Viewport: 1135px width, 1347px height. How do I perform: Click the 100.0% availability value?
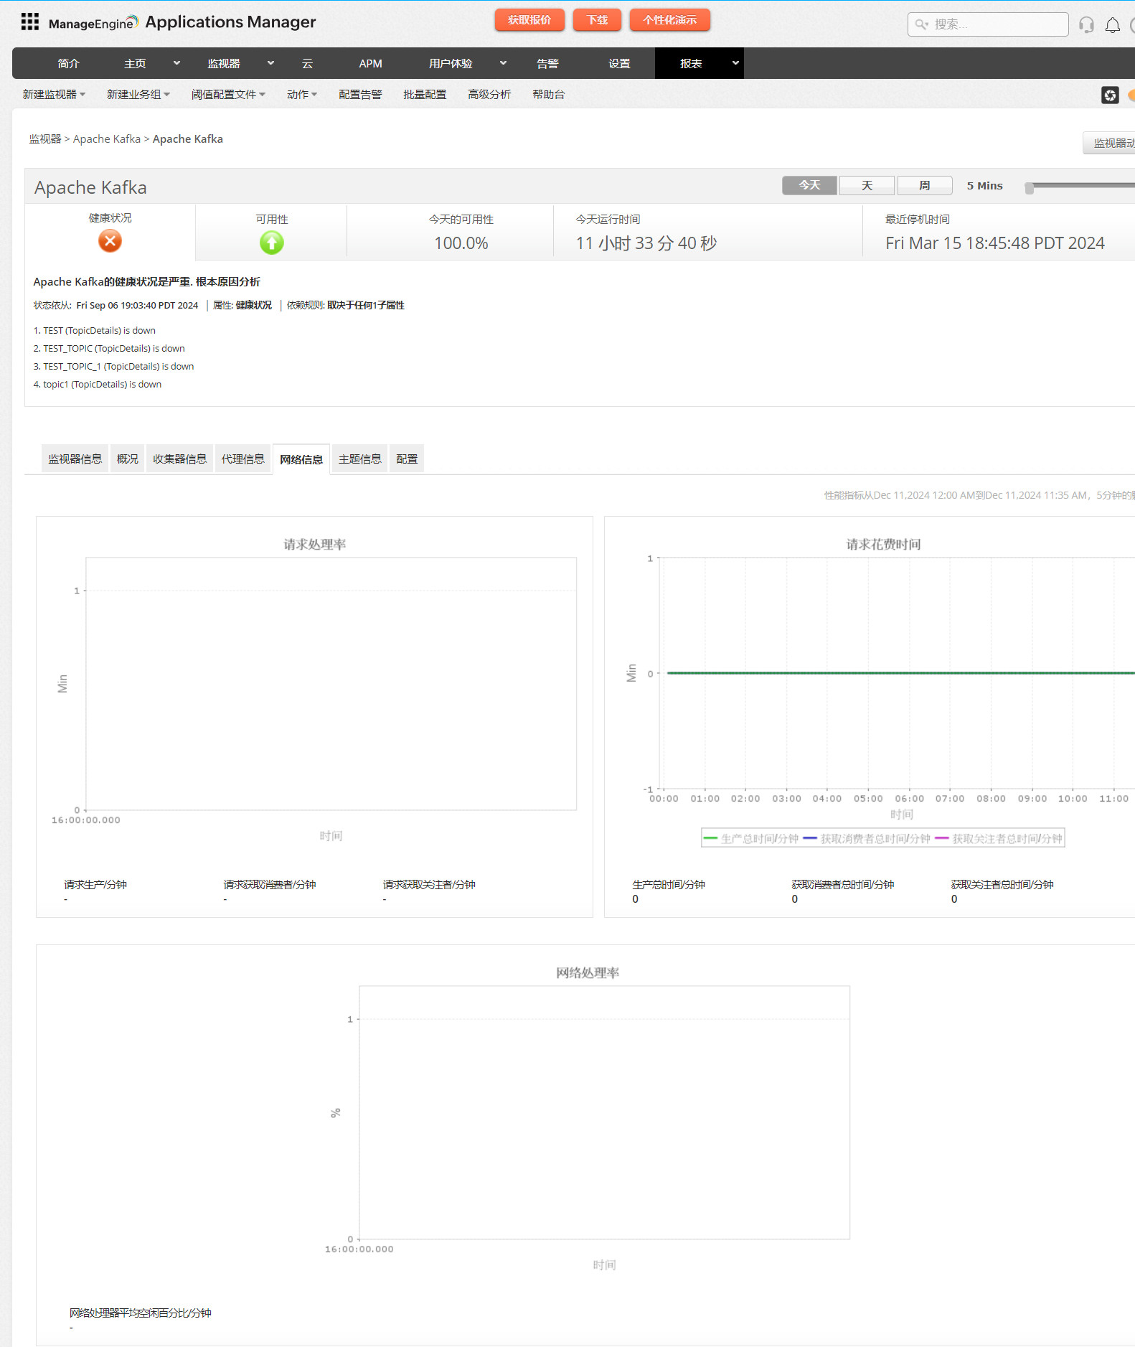pyautogui.click(x=461, y=243)
